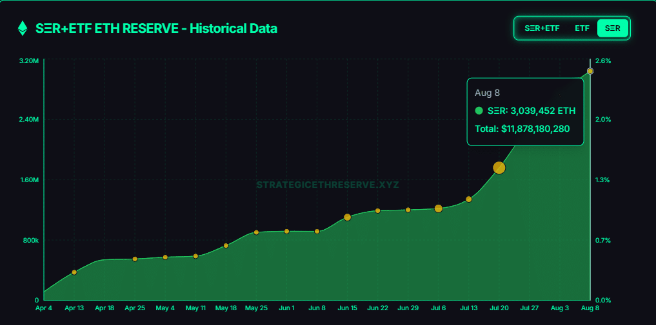Select the Apr 13 data point

click(74, 272)
